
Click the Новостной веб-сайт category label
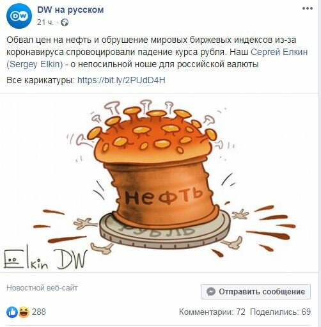[x=42, y=288]
